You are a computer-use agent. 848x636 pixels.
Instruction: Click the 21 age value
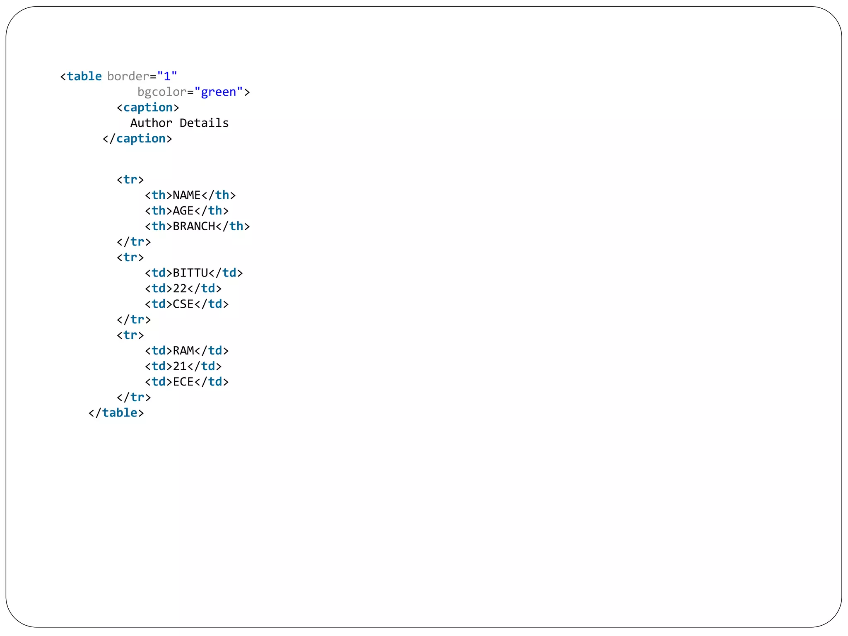coord(180,366)
